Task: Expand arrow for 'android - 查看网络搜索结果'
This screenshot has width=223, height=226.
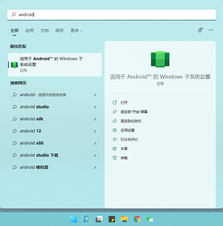Action: [x=95, y=95]
